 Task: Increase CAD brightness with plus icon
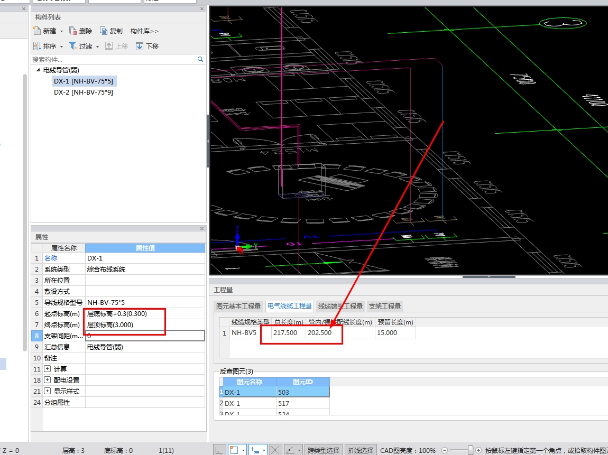479,450
